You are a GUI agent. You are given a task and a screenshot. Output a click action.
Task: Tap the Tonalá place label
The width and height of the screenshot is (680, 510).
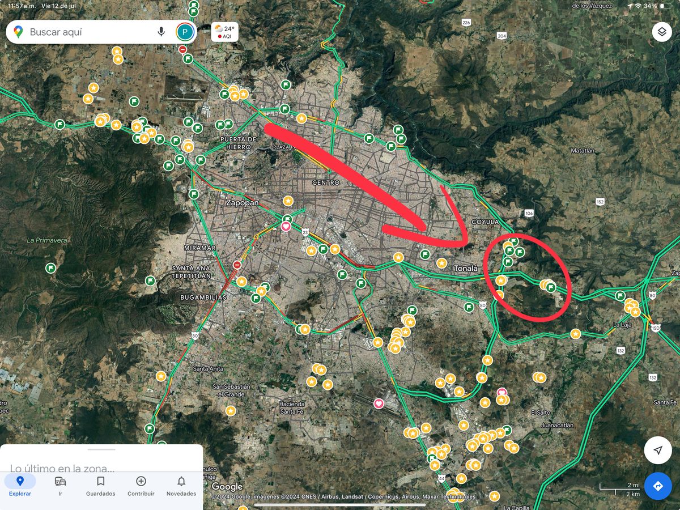coord(465,269)
